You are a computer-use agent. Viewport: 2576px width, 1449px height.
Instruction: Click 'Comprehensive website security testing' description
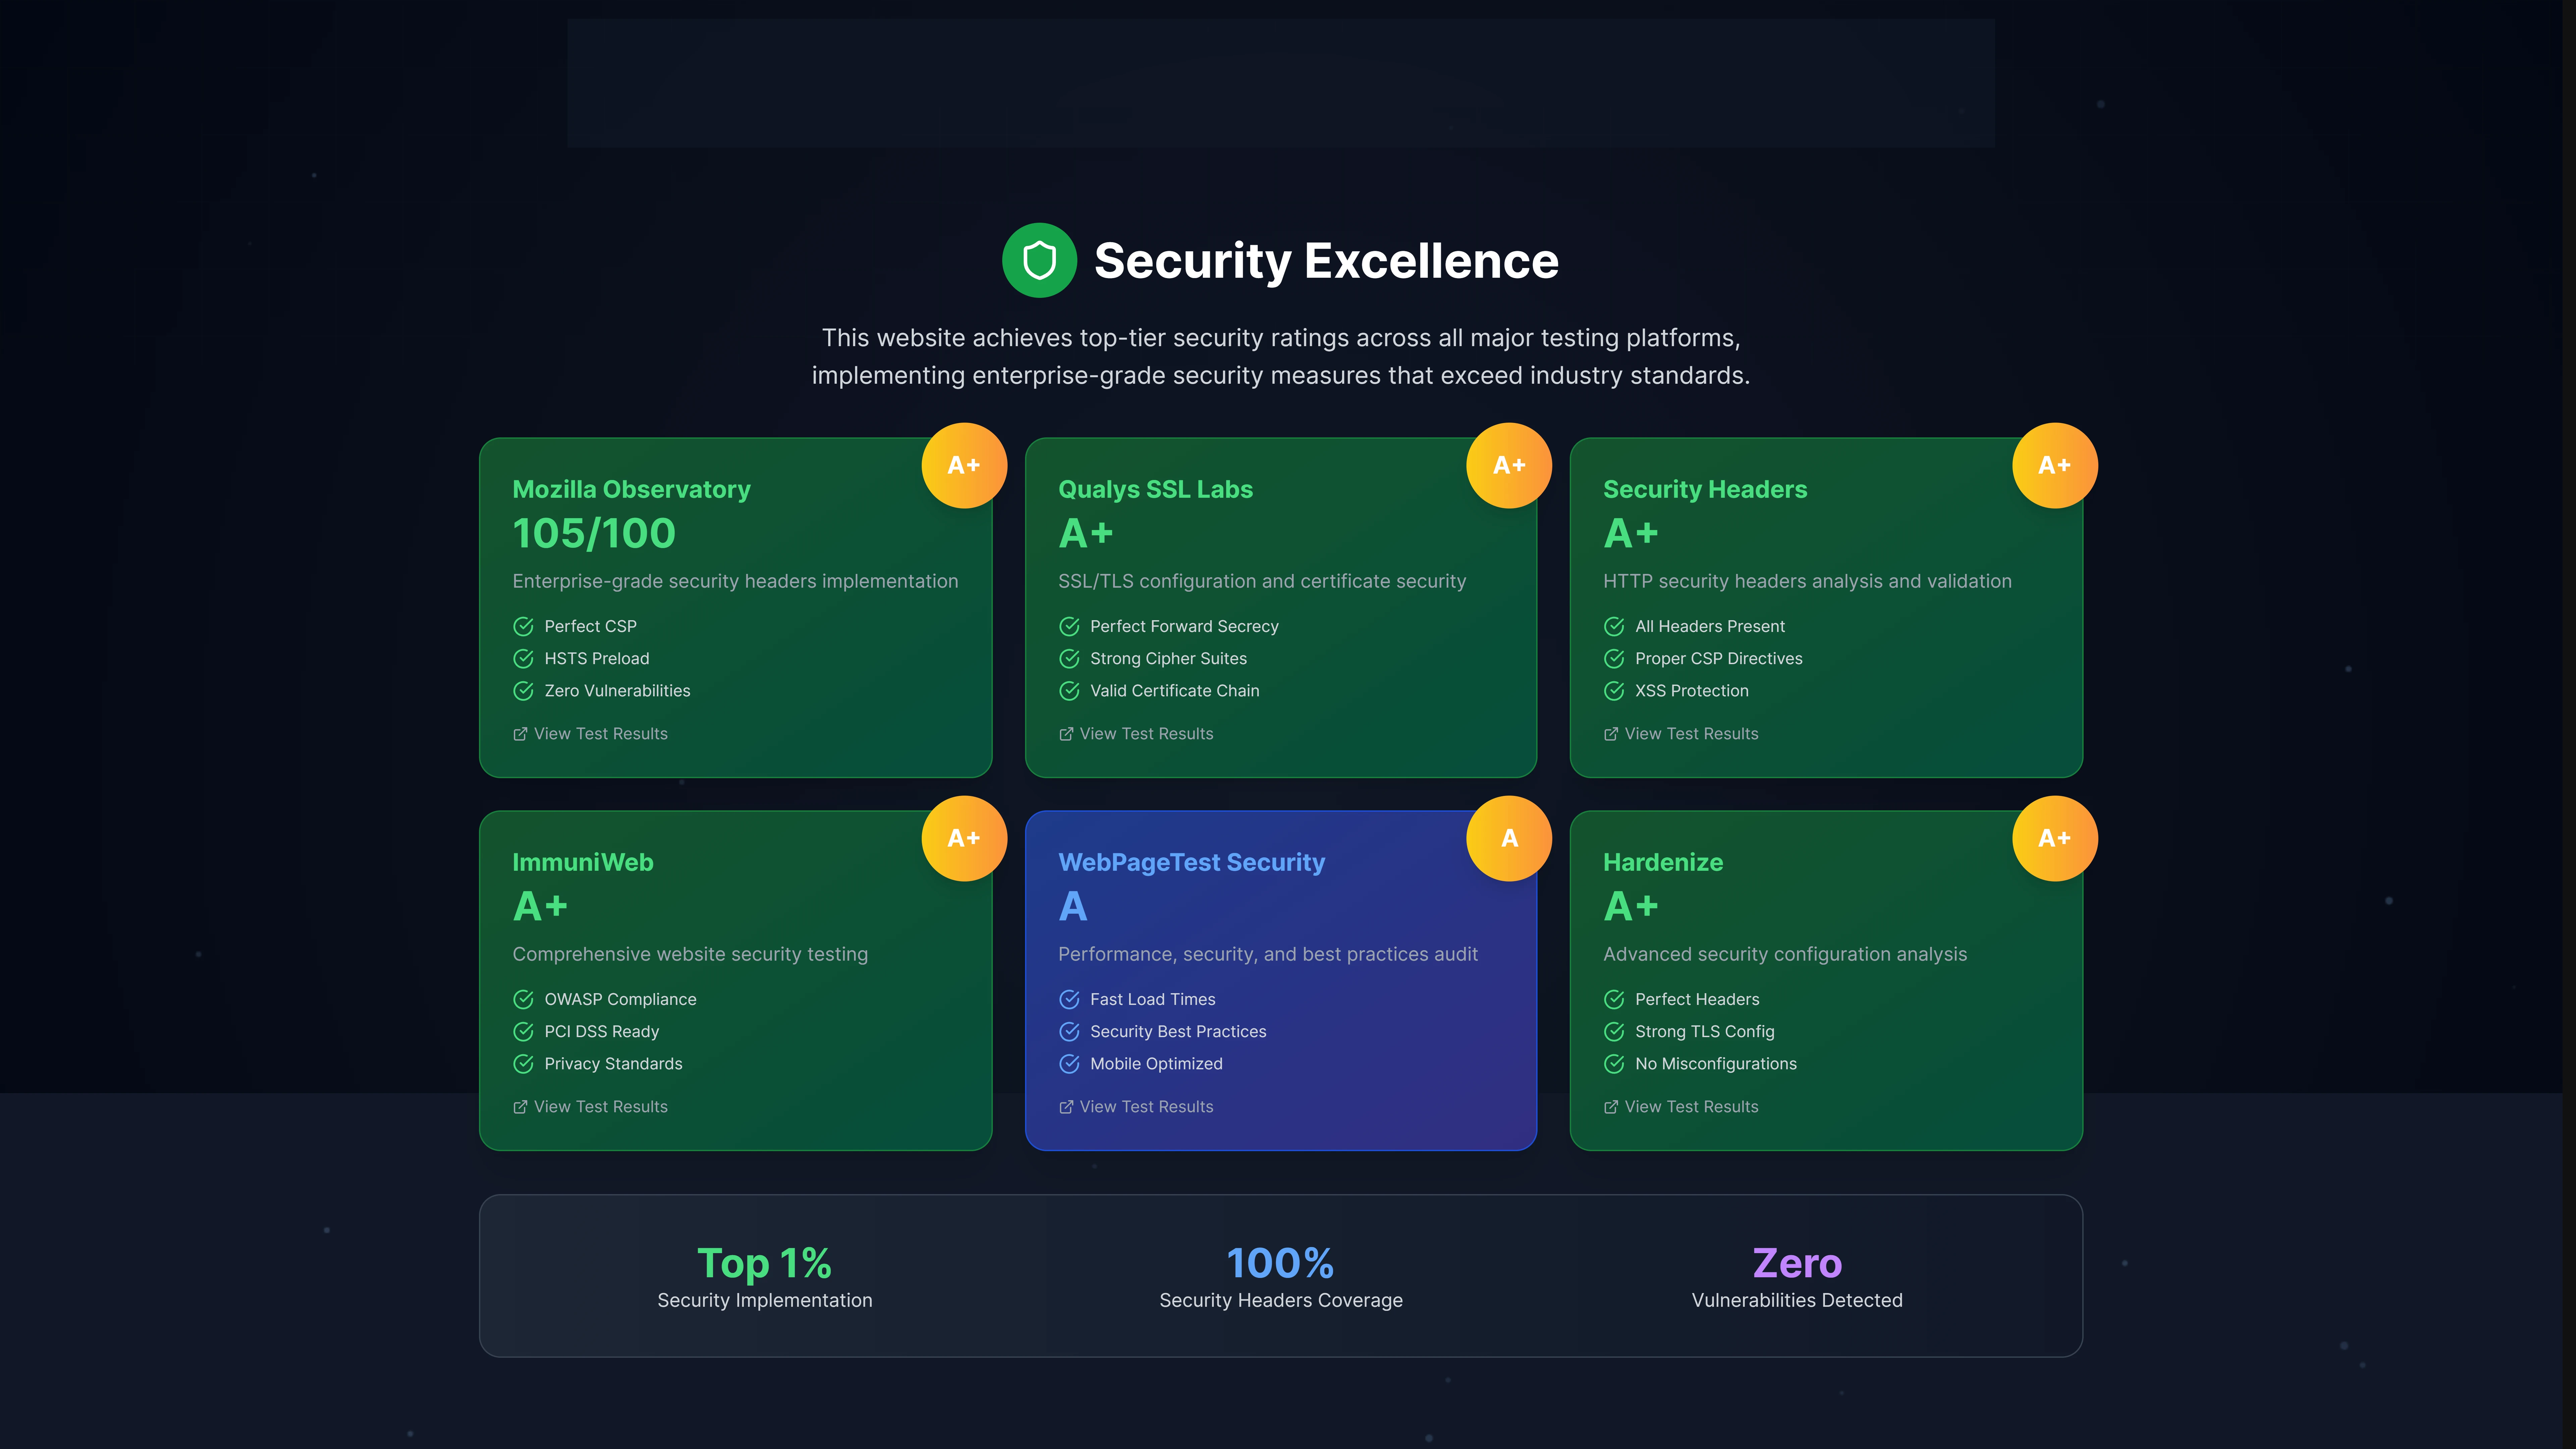tap(690, 954)
